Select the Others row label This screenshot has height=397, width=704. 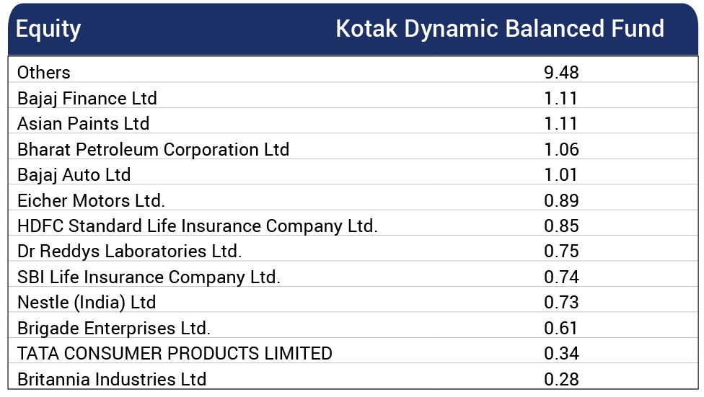43,72
